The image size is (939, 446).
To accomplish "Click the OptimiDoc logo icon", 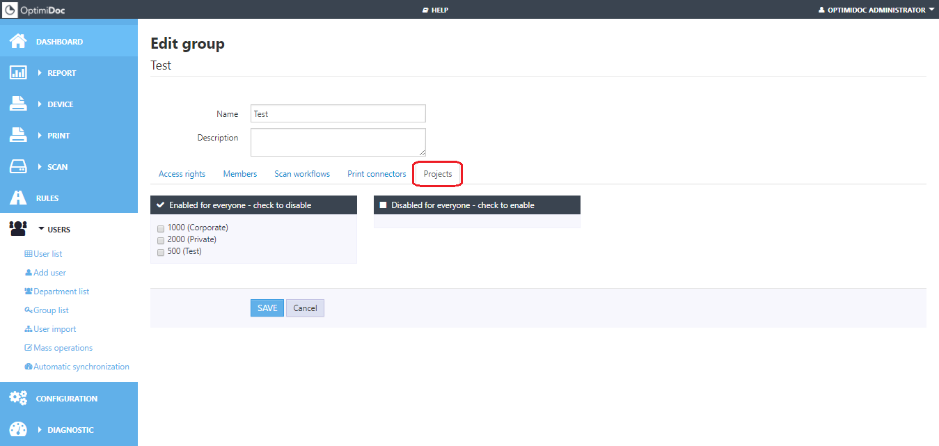I will pyautogui.click(x=10, y=10).
